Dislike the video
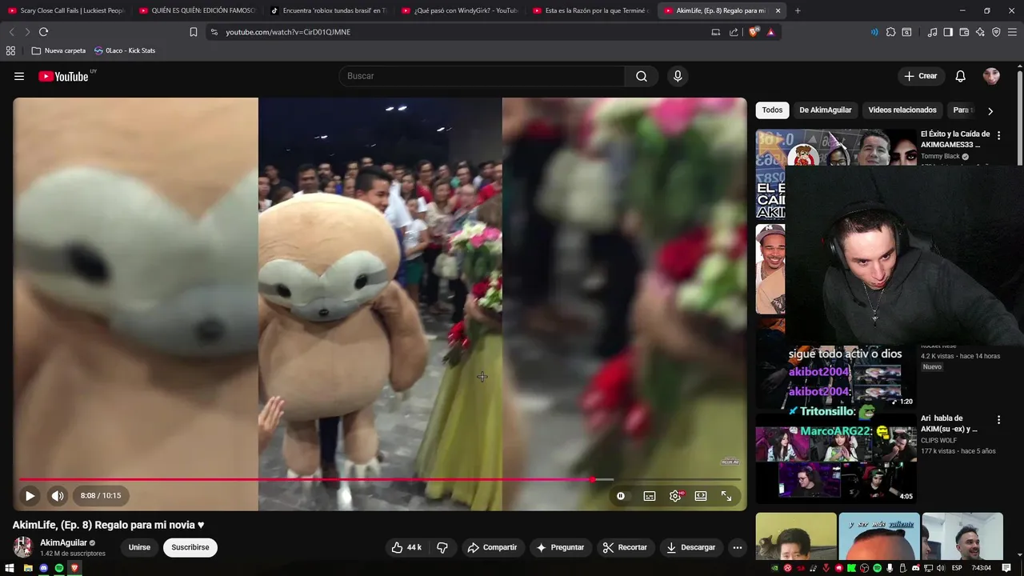Viewport: 1024px width, 576px height. [442, 547]
